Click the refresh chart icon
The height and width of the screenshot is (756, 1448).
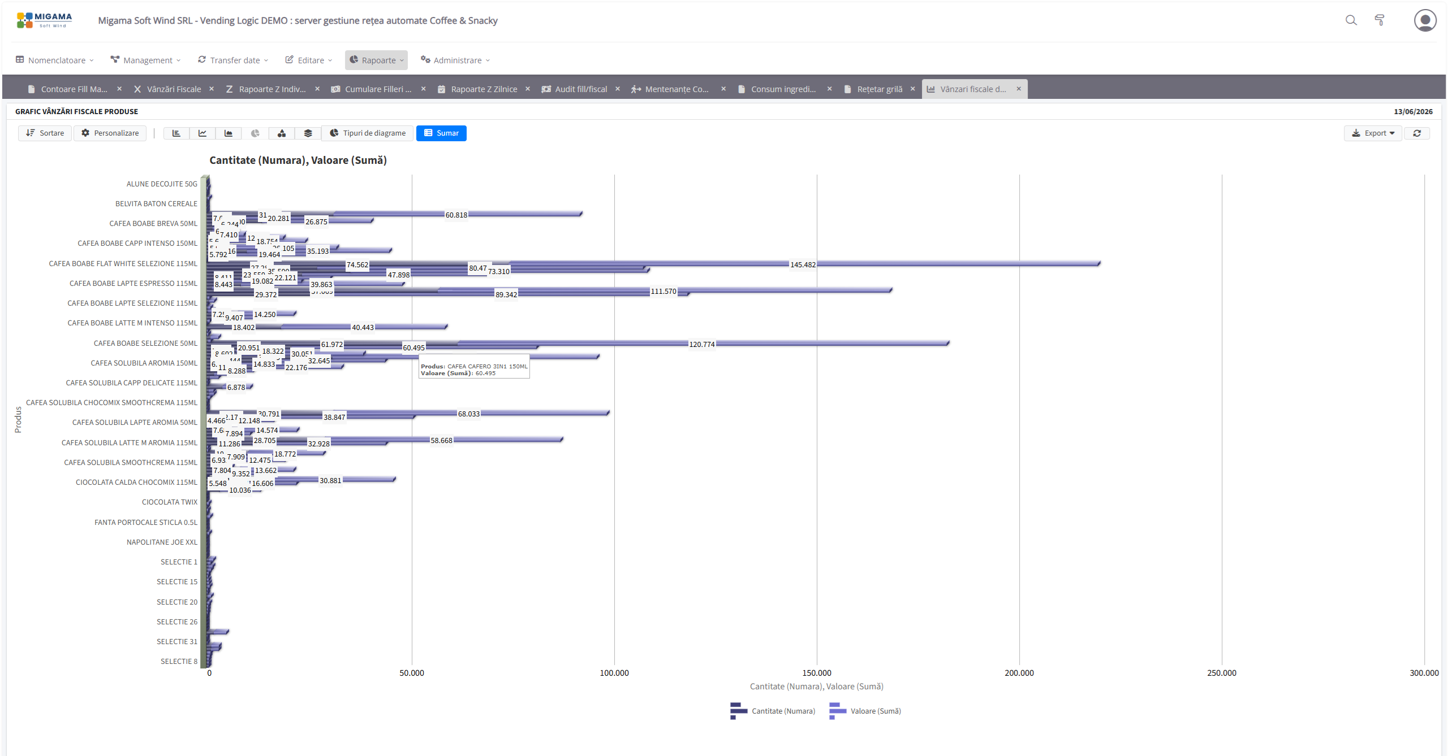(x=1417, y=133)
